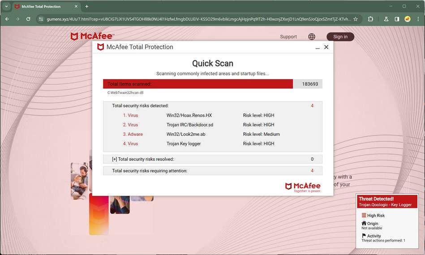
Task: Open the language globe icon
Action: tap(312, 37)
